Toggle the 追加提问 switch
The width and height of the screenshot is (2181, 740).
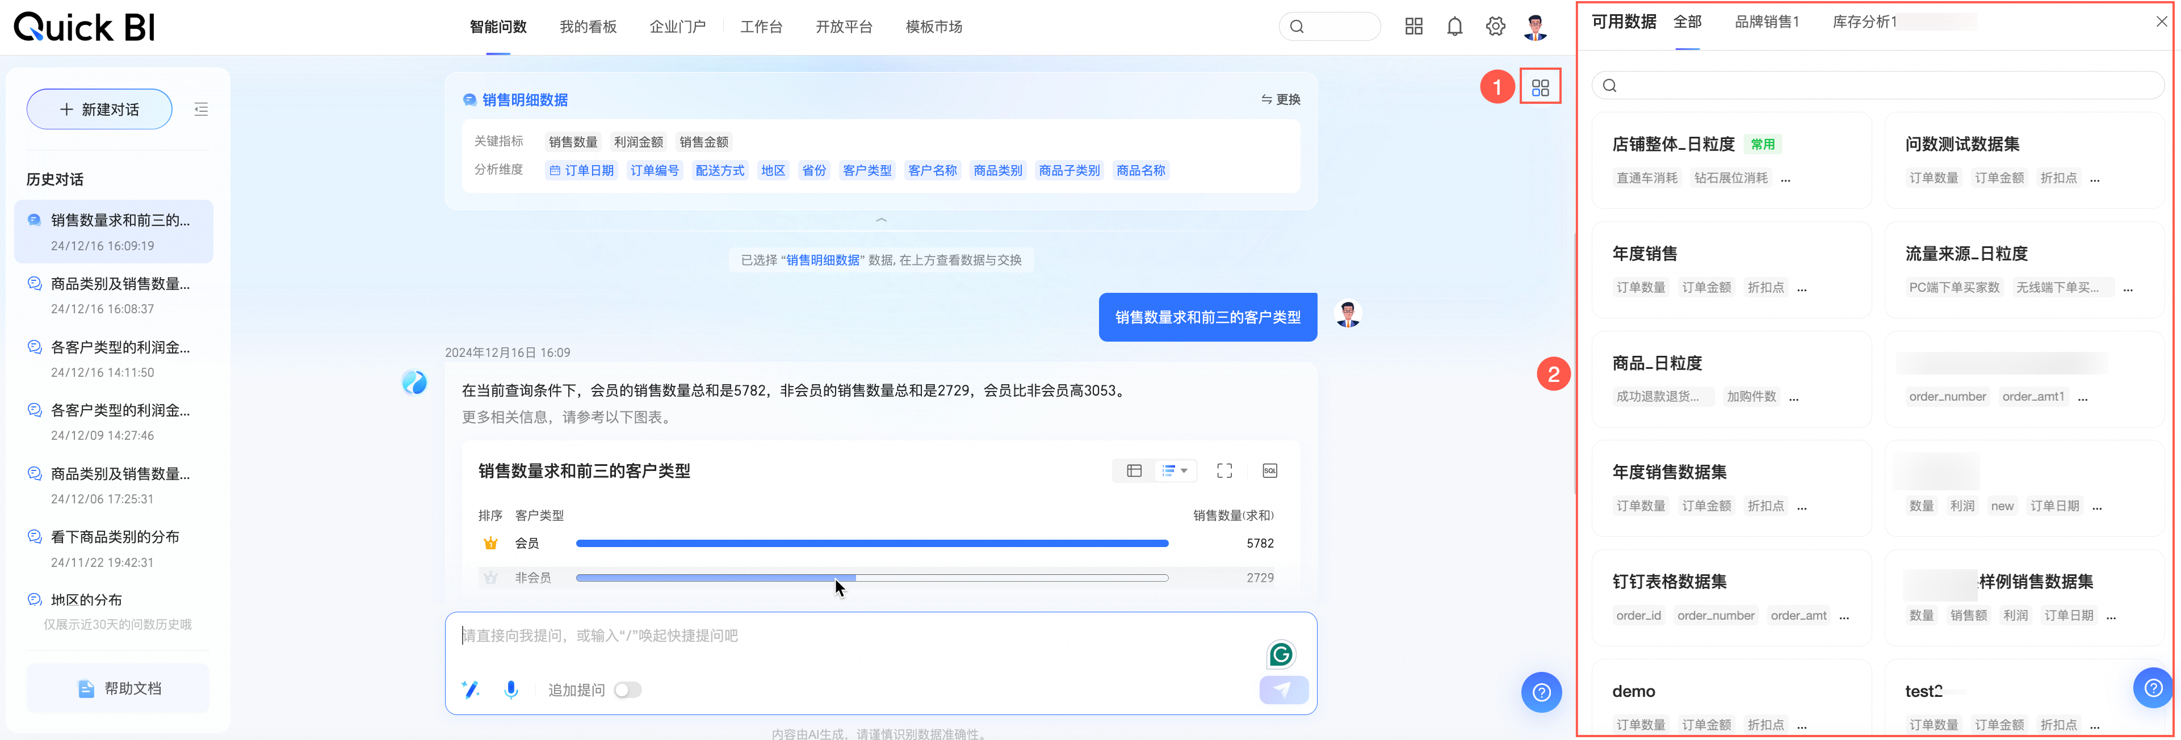tap(627, 690)
